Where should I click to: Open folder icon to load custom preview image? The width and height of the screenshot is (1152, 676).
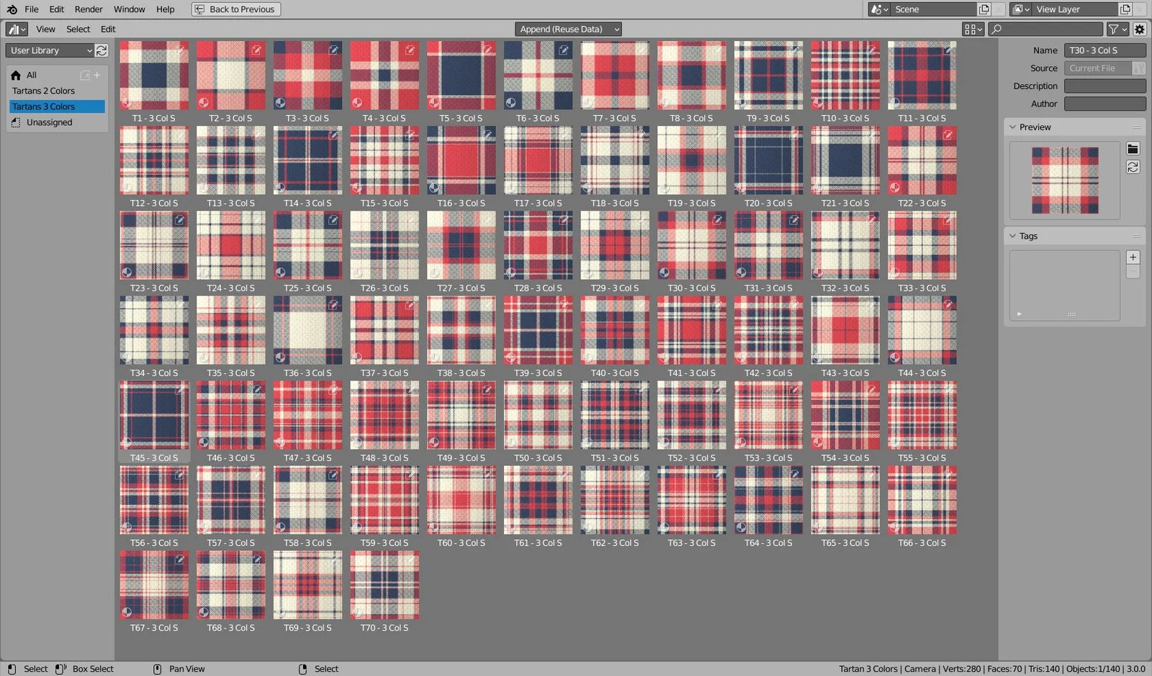click(1133, 148)
